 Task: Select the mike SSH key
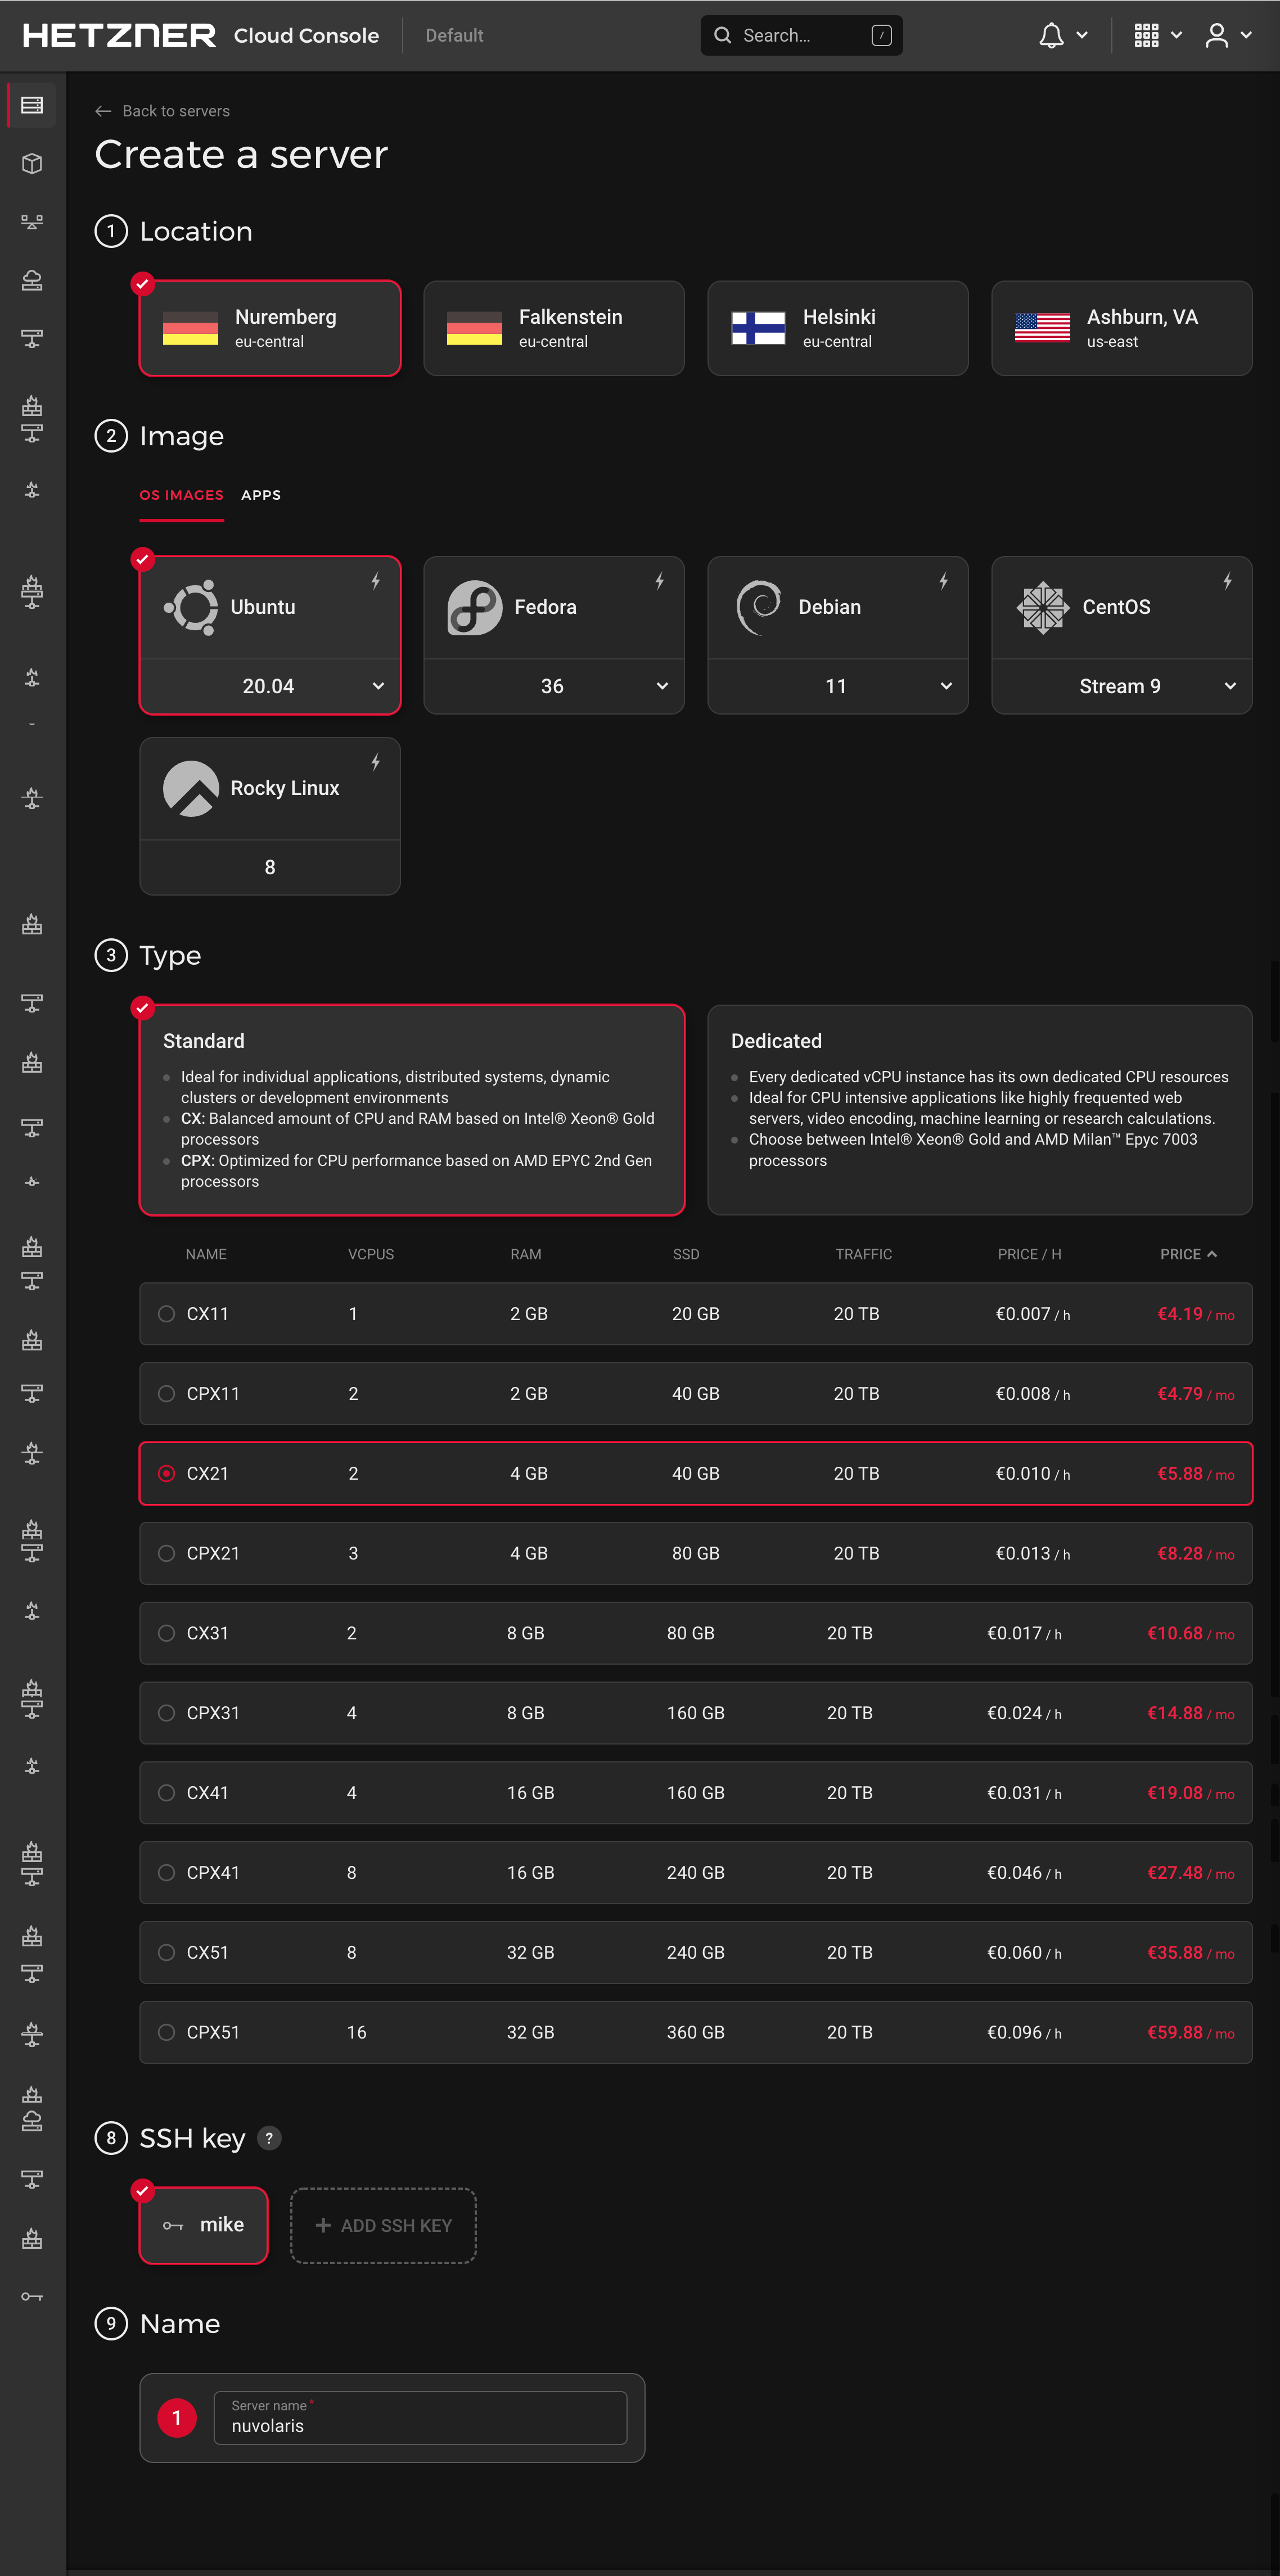[x=204, y=2225]
